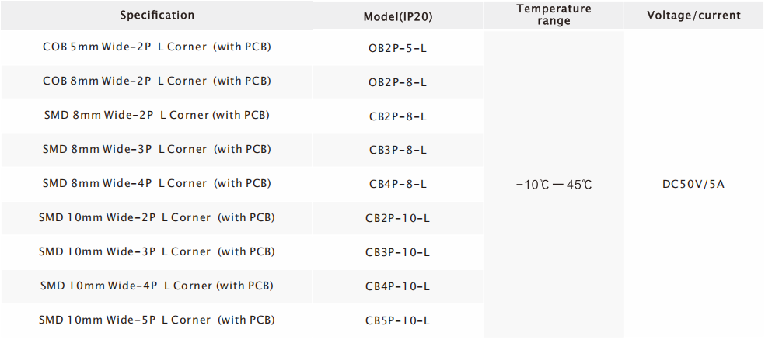
Task: Select the COB 5mm Wide-2P L Corner row
Action: 157,47
